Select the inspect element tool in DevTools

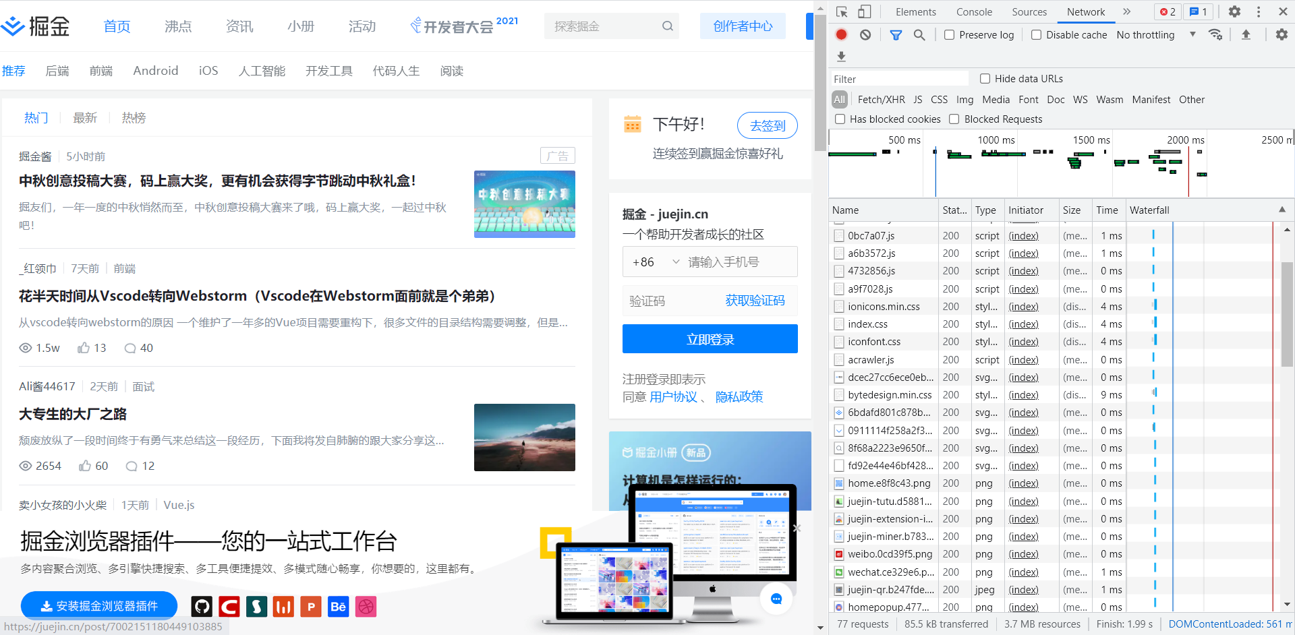click(x=842, y=11)
